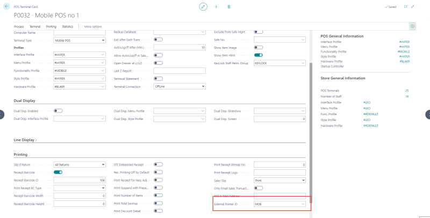Open Terminal Type dropdown
The image size is (430, 218).
click(x=80, y=40)
